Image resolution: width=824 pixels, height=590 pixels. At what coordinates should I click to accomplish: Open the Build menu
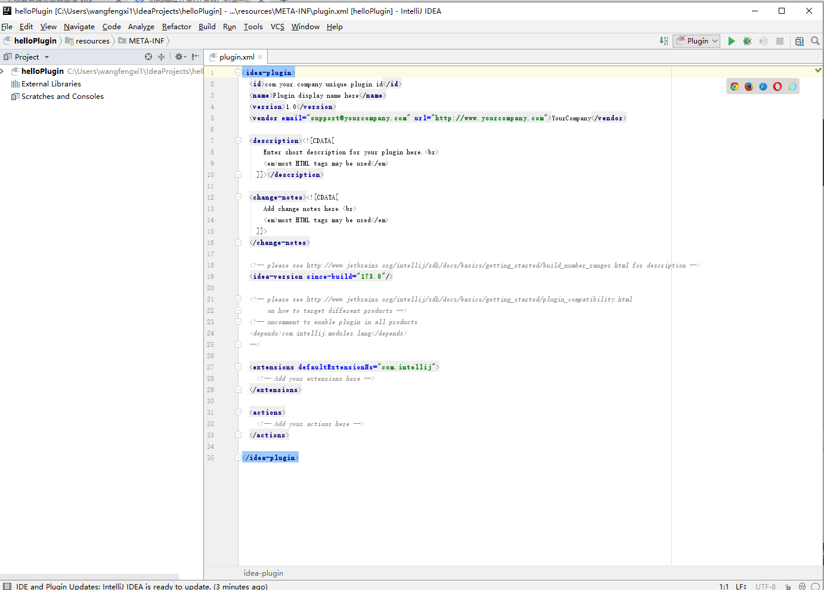pyautogui.click(x=207, y=27)
